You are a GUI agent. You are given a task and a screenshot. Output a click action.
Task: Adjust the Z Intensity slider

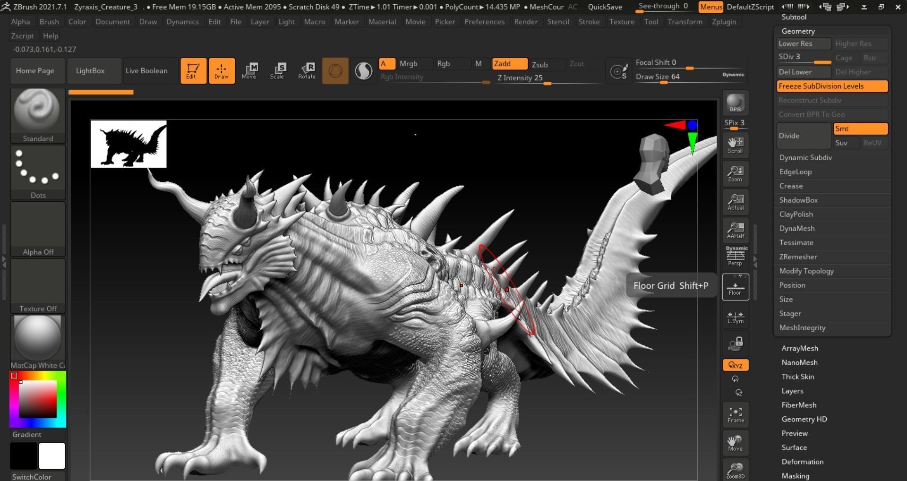(x=548, y=78)
